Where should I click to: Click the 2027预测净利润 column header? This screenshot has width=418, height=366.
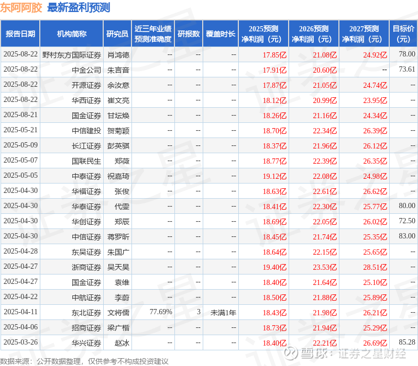(x=364, y=34)
